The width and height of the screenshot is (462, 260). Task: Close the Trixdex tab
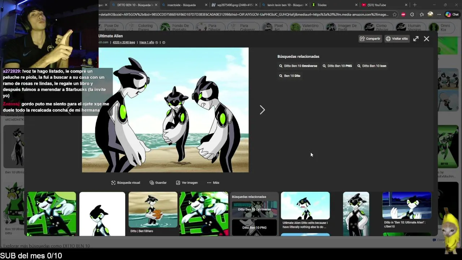click(356, 5)
